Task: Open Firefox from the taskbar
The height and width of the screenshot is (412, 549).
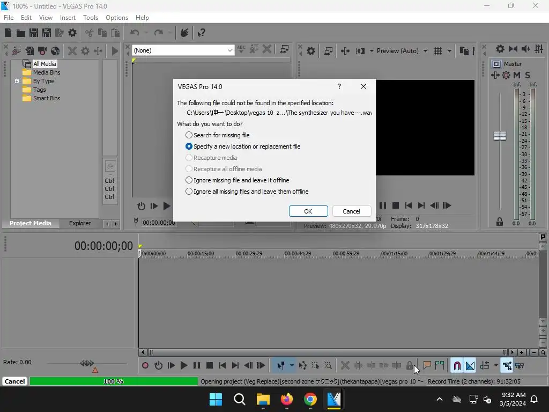Action: 287,399
